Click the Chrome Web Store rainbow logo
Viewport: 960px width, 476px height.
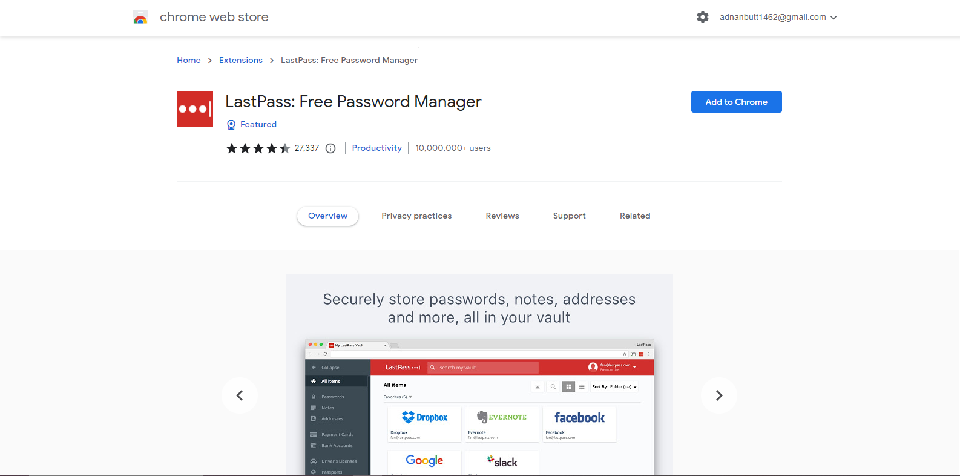click(140, 17)
